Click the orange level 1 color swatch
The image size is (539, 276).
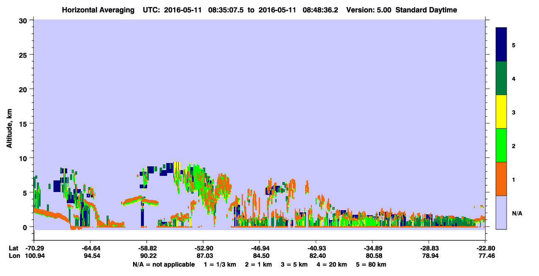(x=501, y=179)
